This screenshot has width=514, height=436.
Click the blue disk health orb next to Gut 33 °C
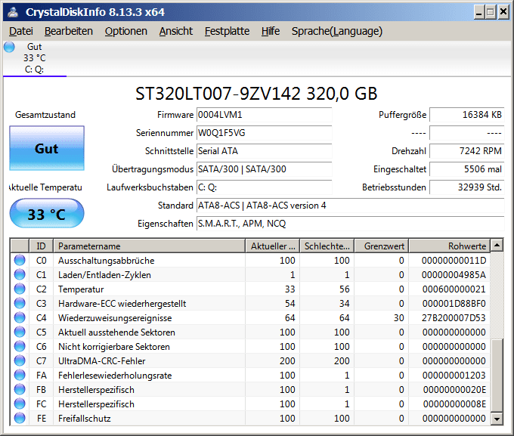10,47
